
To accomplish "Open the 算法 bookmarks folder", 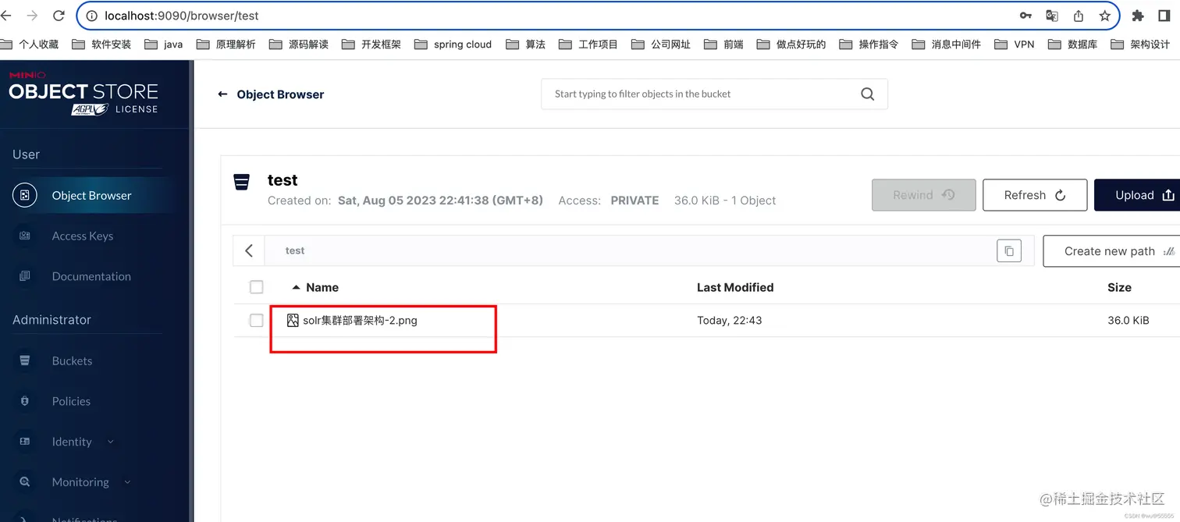I will pyautogui.click(x=526, y=44).
